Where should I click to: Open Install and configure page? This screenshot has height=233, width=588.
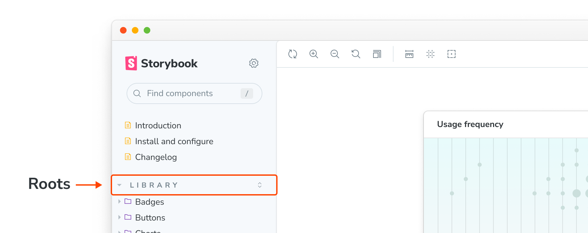click(174, 141)
